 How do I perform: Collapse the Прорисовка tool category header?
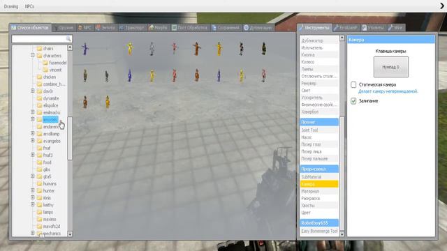click(319, 169)
